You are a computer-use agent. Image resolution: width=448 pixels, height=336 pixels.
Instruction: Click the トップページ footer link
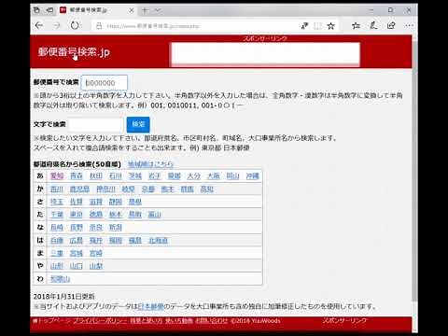point(52,321)
